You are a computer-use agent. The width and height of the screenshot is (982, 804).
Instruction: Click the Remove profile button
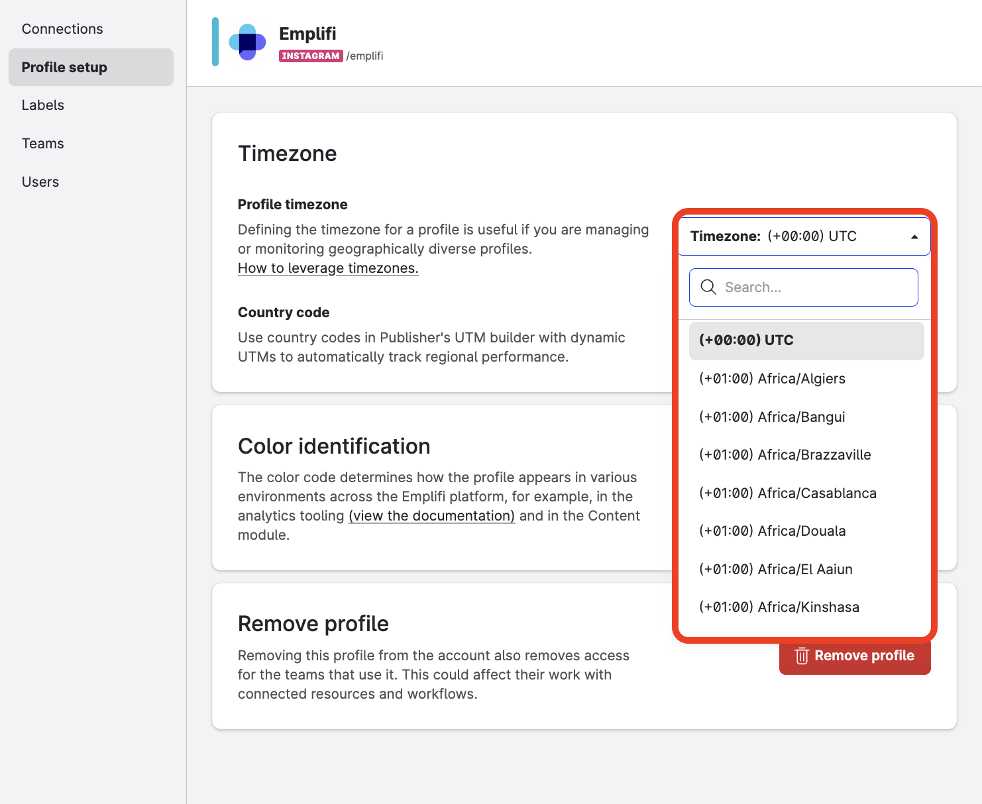click(855, 656)
